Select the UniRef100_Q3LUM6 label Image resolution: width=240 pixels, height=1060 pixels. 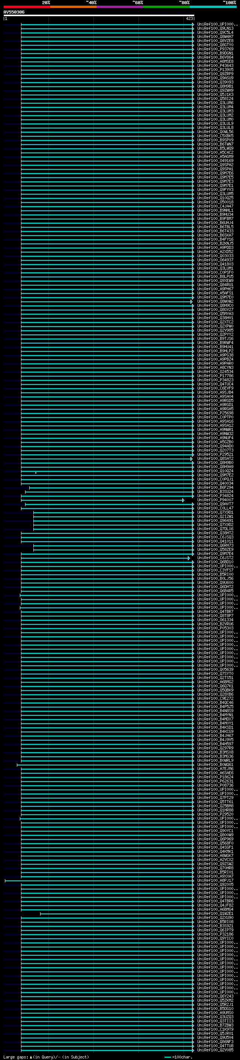[x=215, y=103]
